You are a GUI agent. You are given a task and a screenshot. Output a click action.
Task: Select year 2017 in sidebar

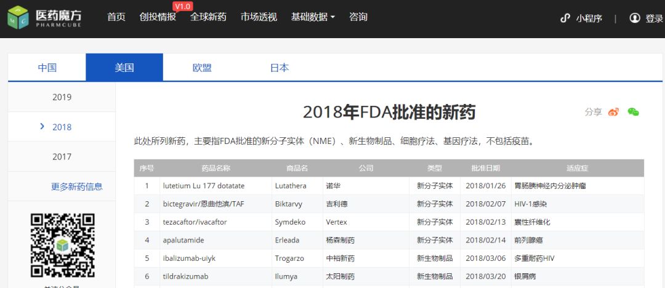coord(62,156)
